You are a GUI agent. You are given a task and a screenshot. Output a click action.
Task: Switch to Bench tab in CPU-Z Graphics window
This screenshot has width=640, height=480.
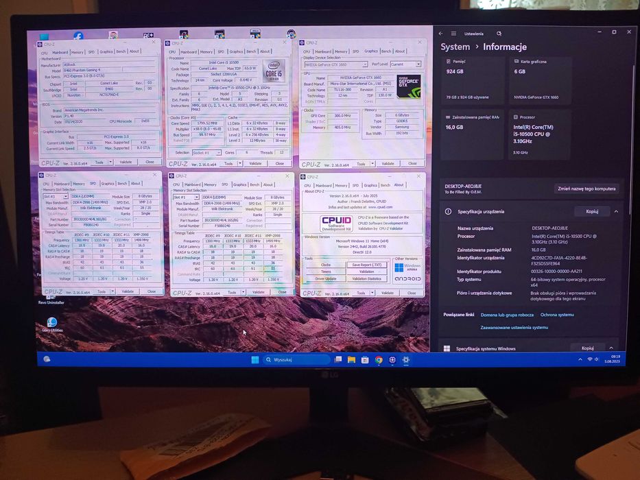386,51
